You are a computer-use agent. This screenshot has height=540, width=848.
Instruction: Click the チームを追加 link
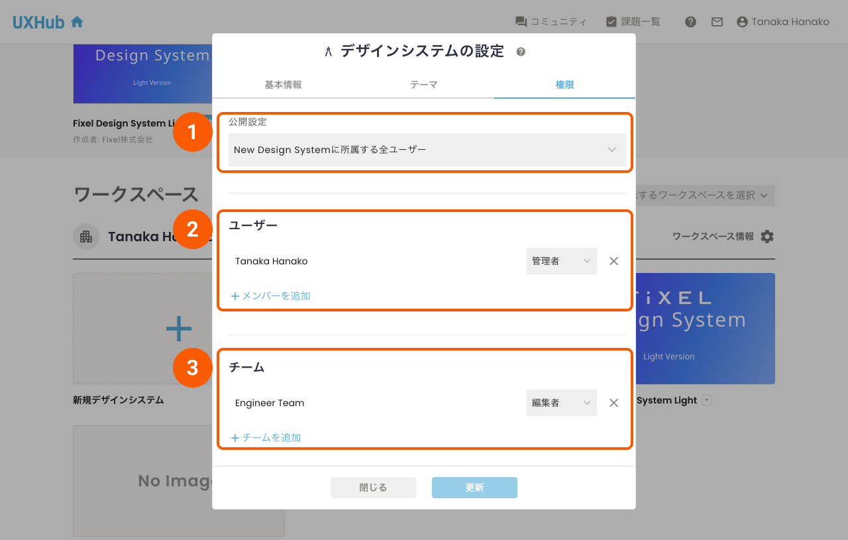tap(265, 437)
